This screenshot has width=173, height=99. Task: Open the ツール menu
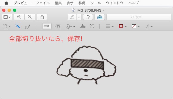click(x=96, y=3)
